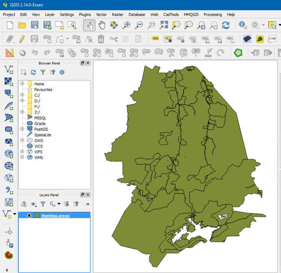This screenshot has width=281, height=273.
Task: Expand the PostGIS tree node
Action: tap(22, 129)
